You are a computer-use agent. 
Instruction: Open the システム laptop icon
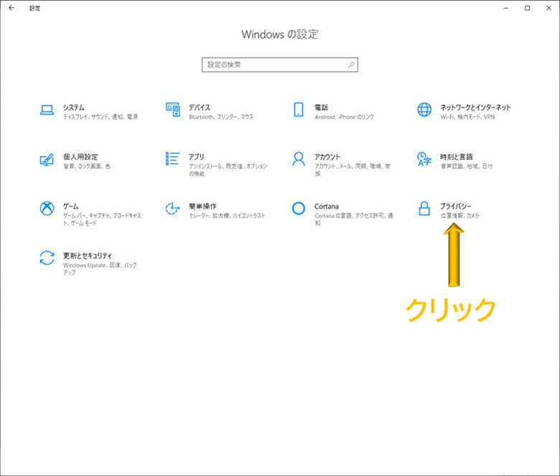(x=47, y=110)
